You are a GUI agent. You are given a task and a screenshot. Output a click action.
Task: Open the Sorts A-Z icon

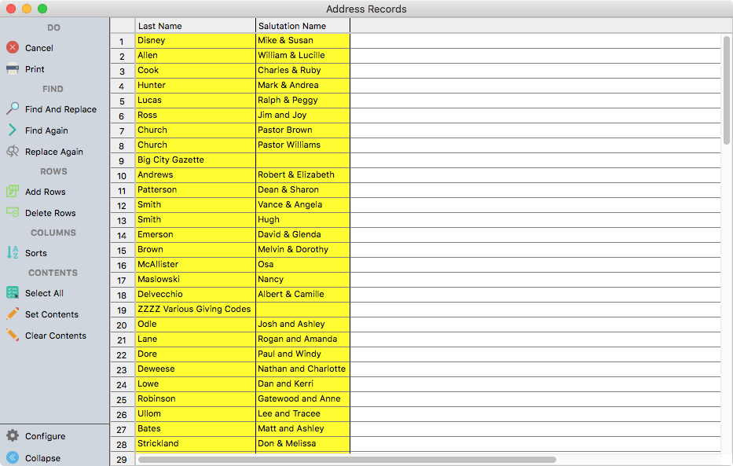13,253
